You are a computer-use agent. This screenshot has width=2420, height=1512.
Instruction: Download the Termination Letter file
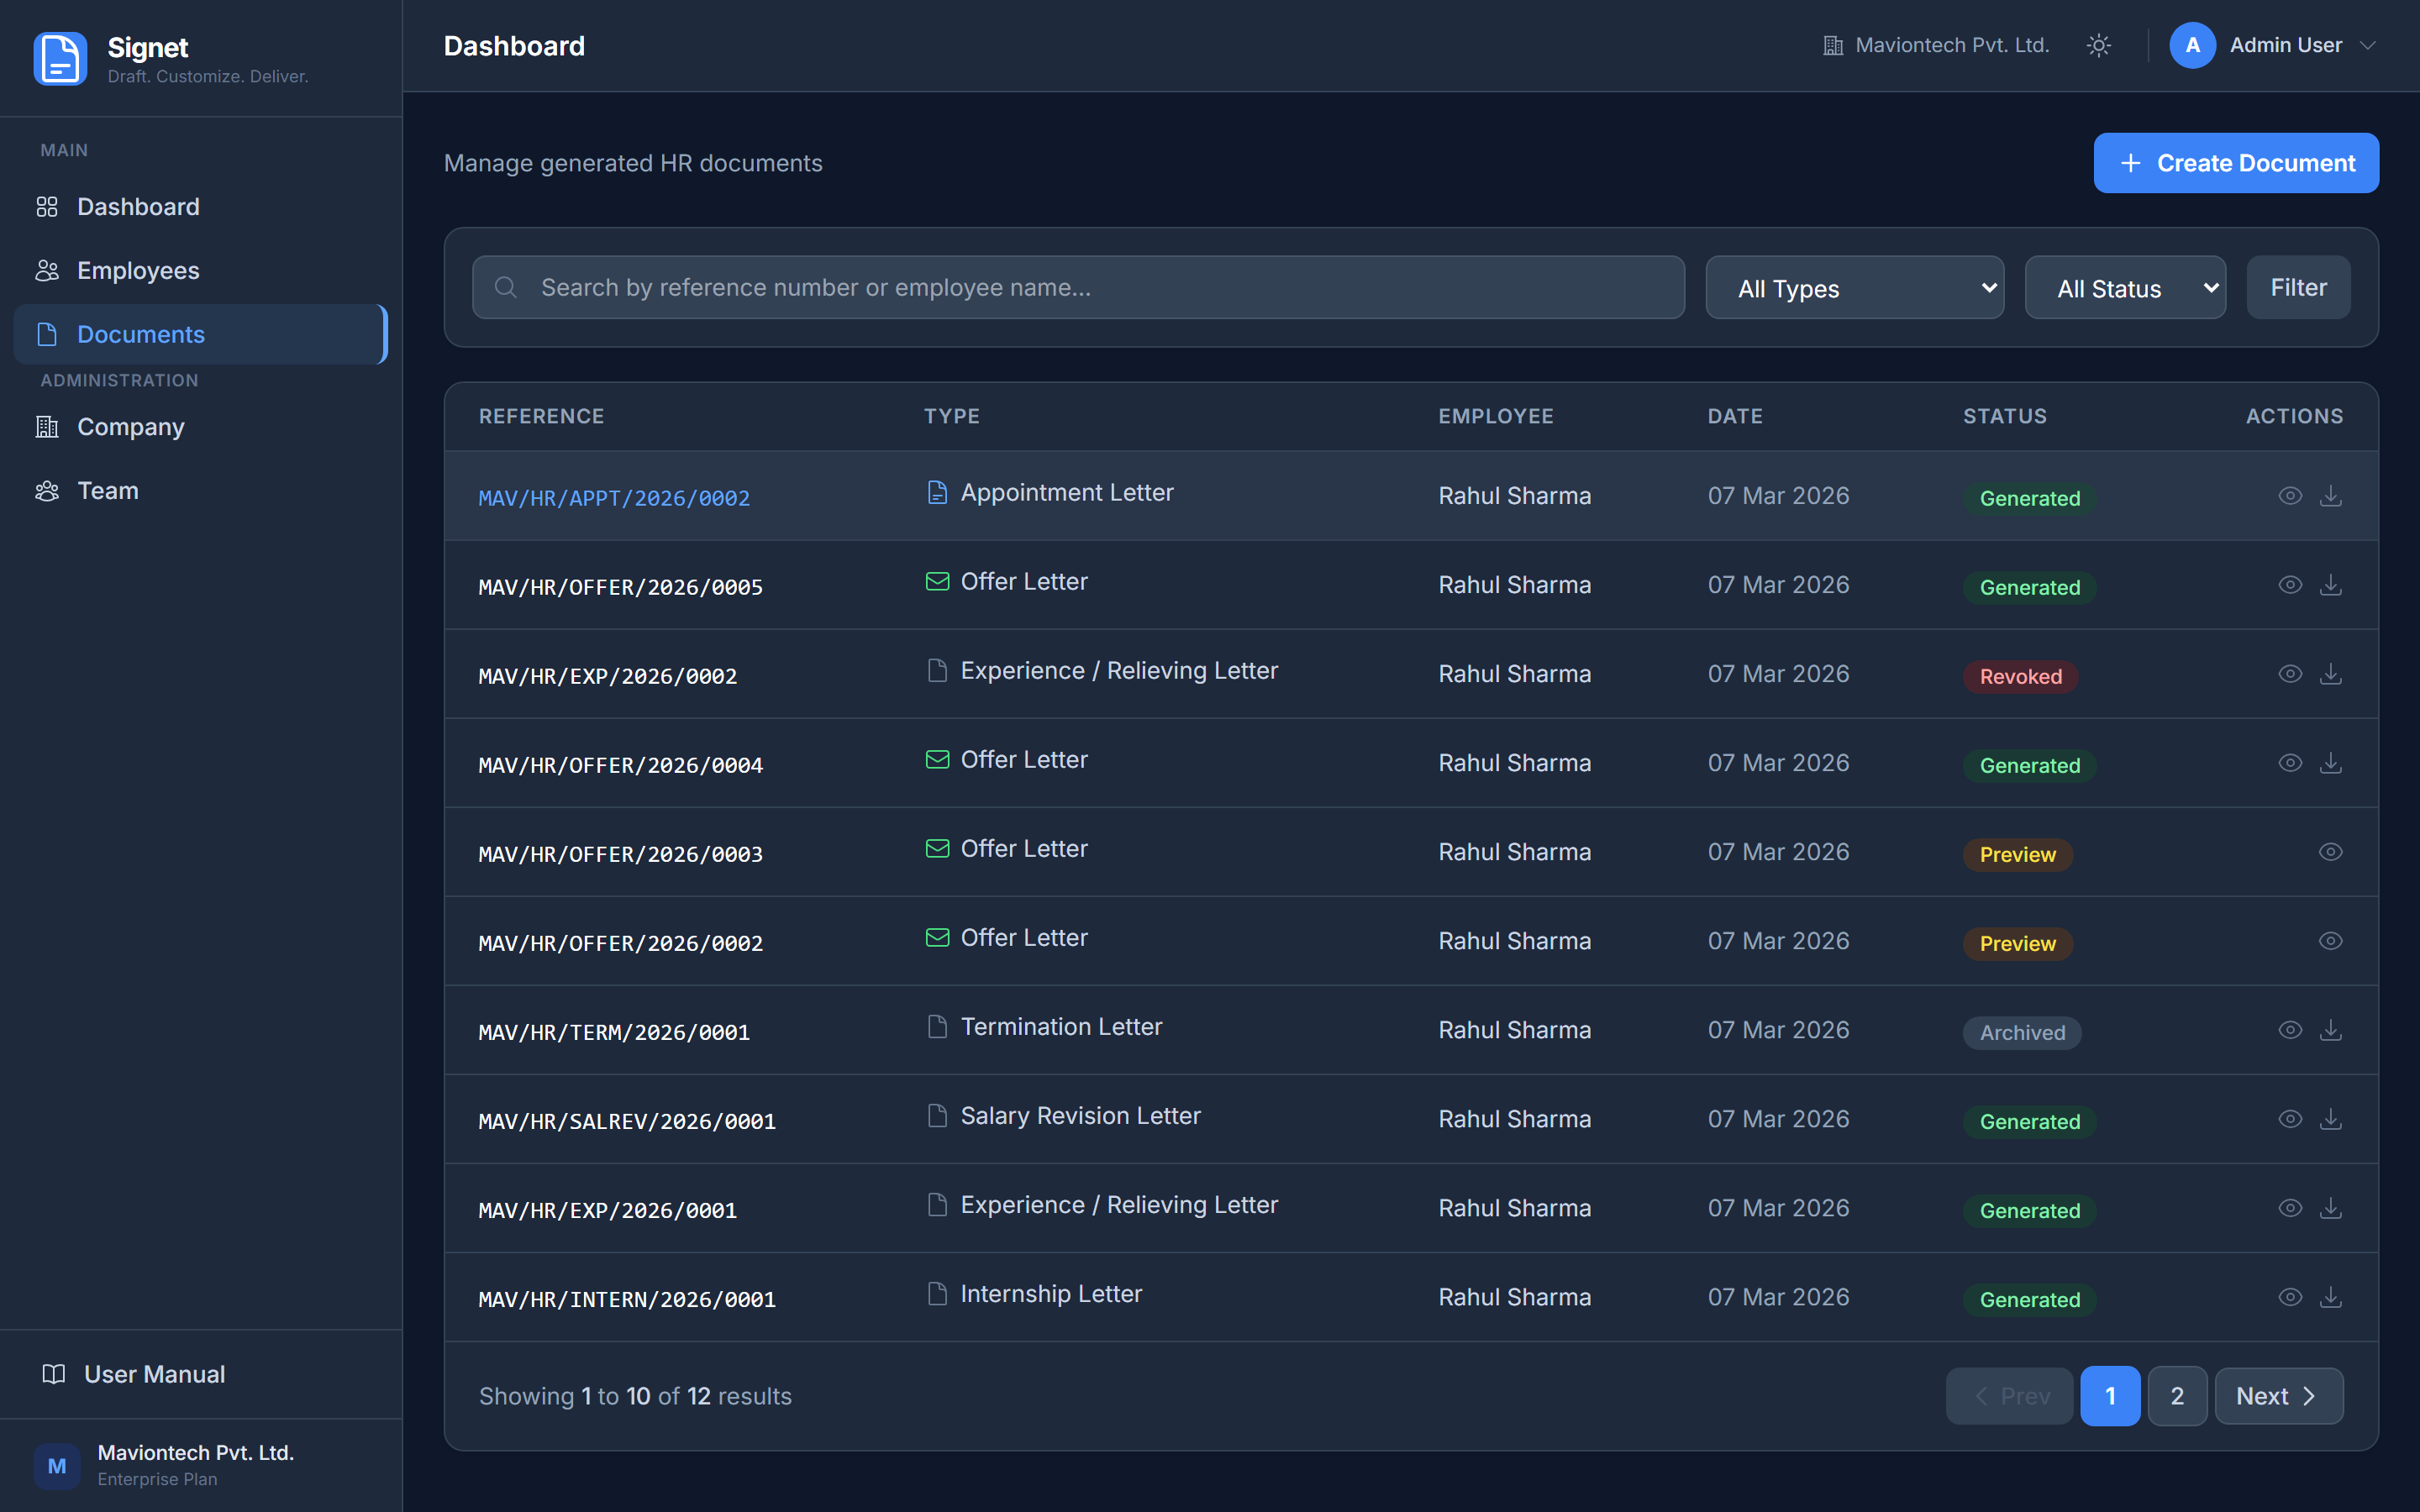[x=2330, y=1030]
